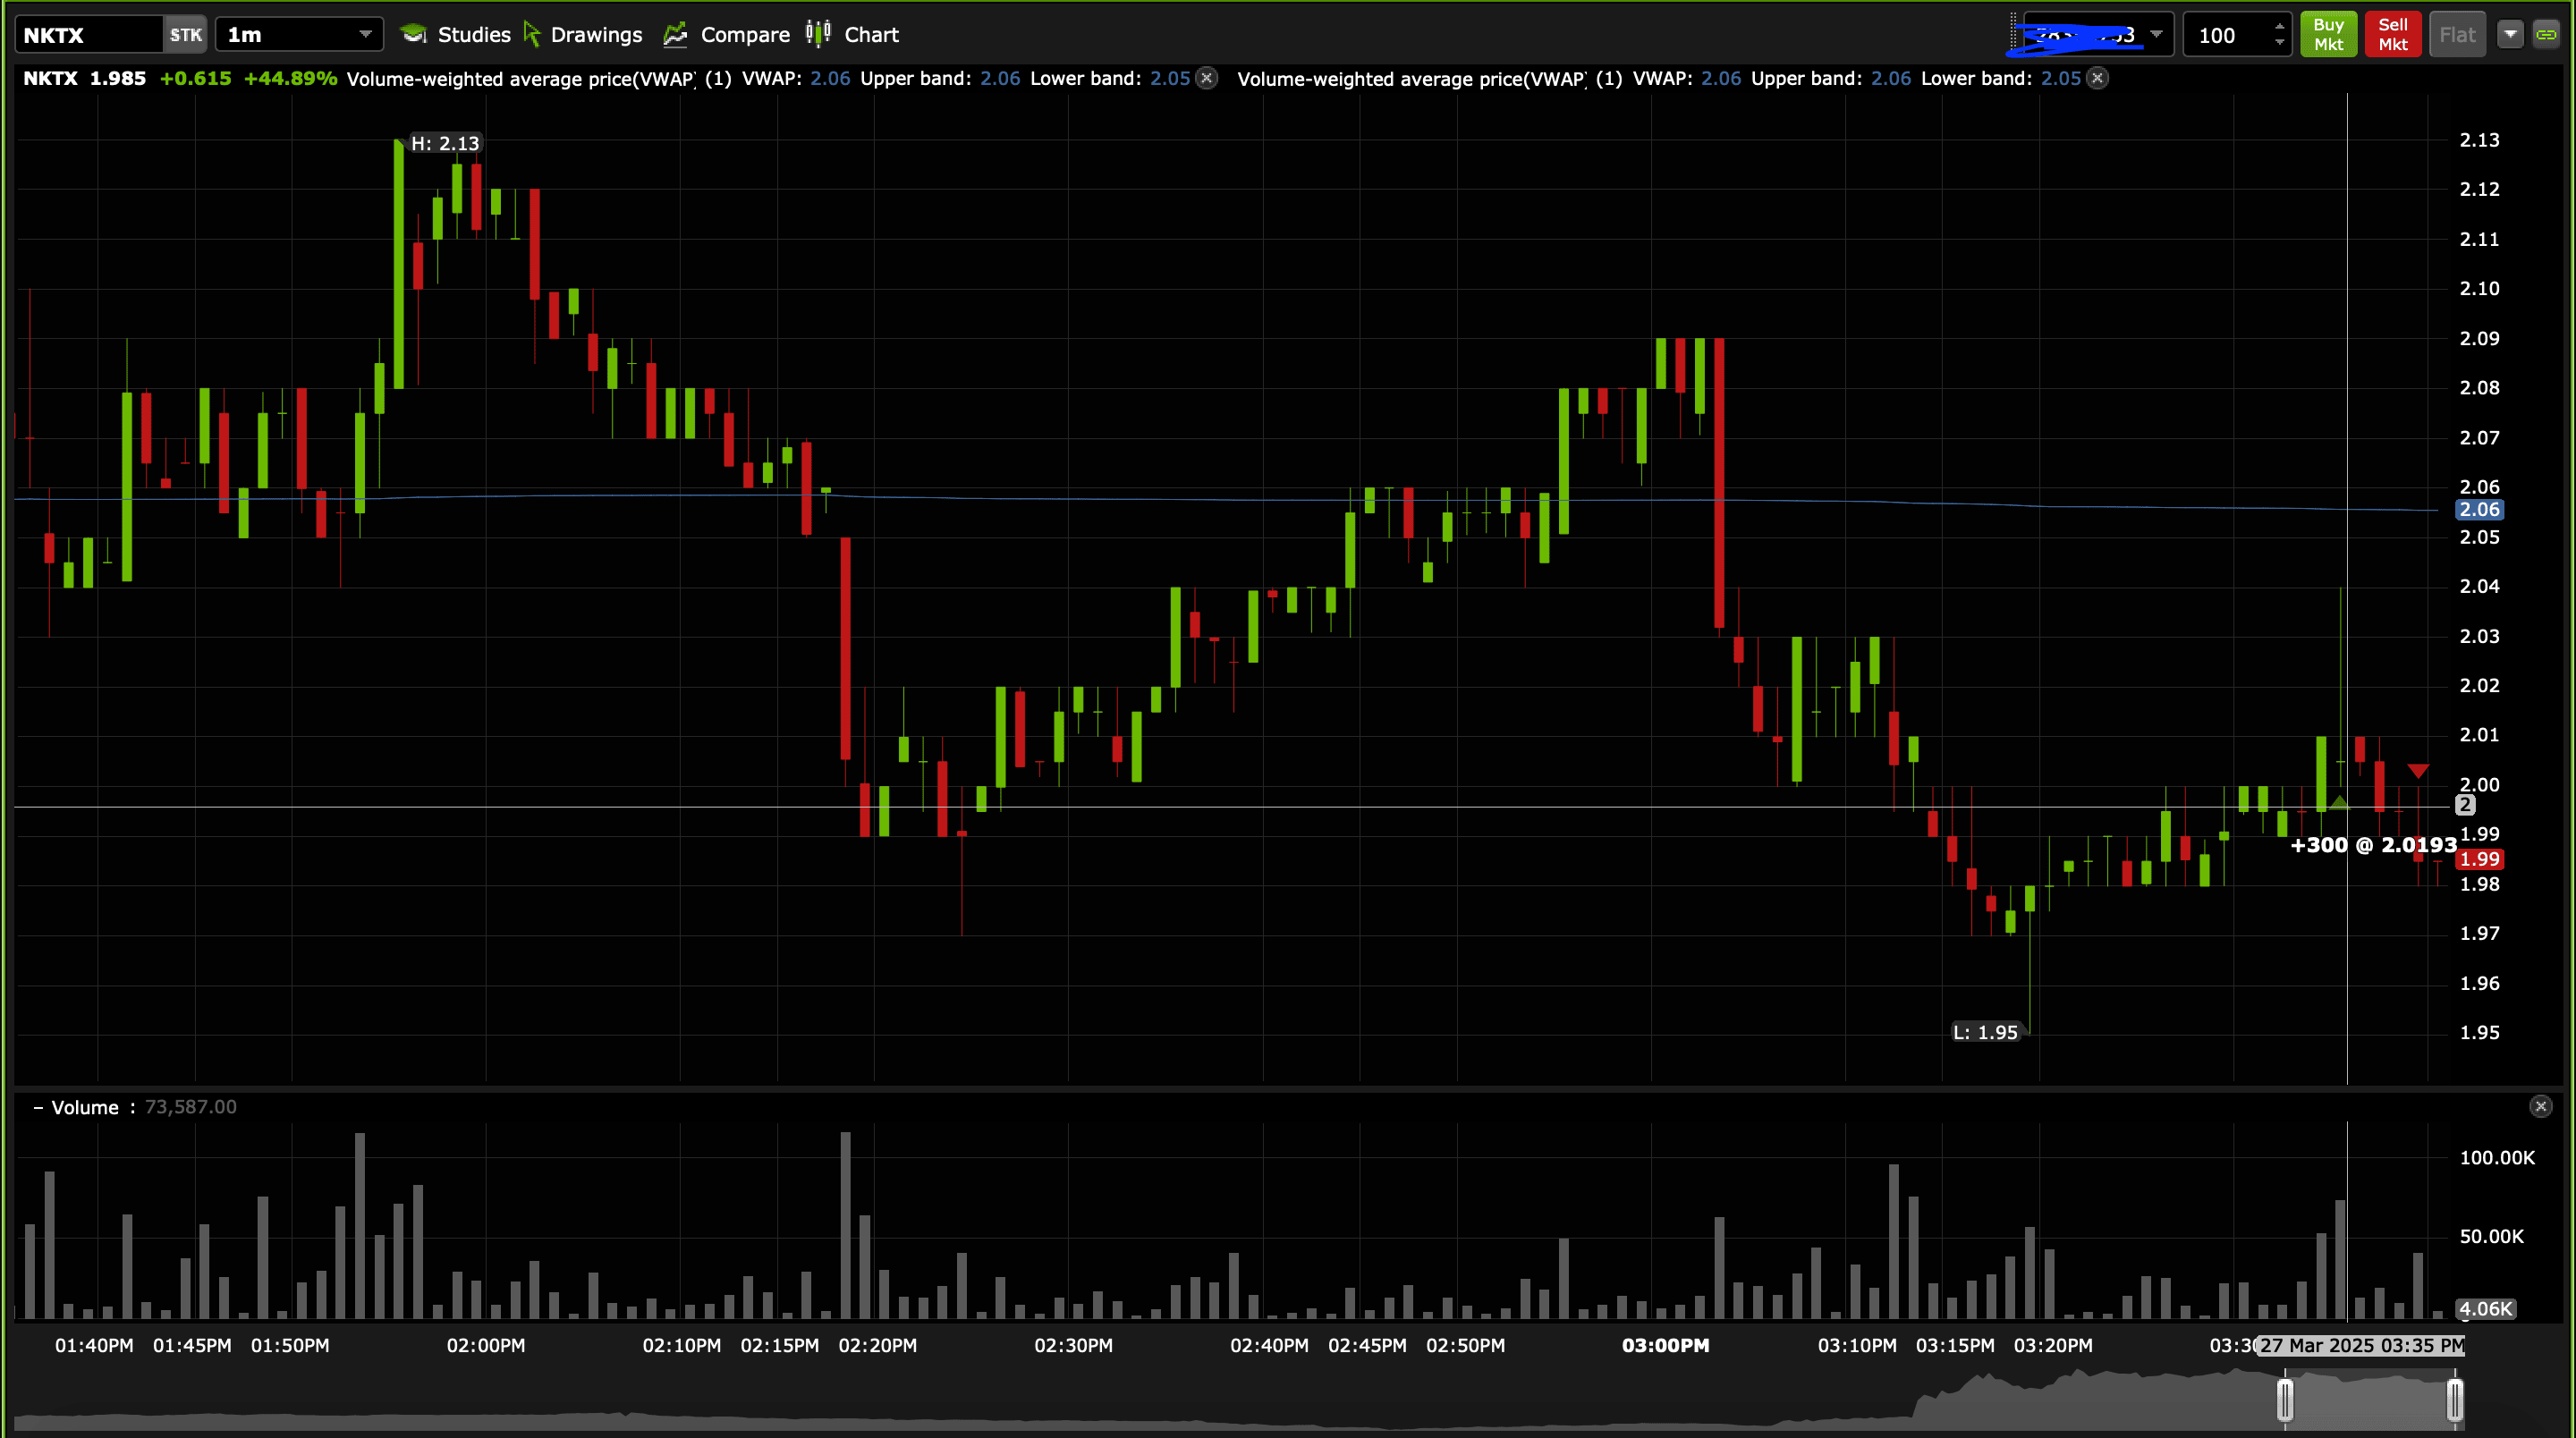Viewport: 2576px width, 1438px height.
Task: Close the Volume panel
Action: [x=2540, y=1106]
